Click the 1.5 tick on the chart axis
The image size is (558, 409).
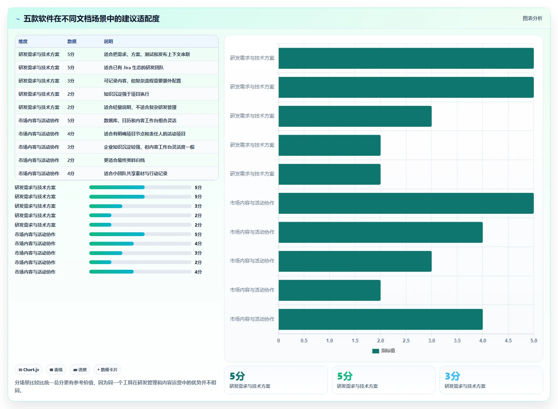(355, 341)
